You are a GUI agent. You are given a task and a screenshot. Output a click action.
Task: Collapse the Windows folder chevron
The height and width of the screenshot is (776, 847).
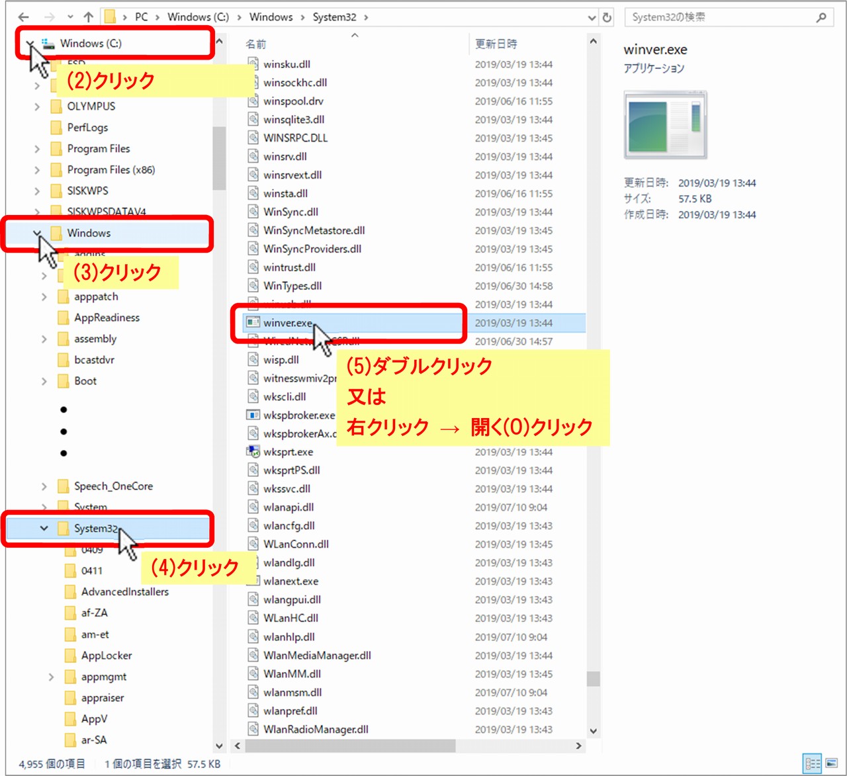point(37,233)
